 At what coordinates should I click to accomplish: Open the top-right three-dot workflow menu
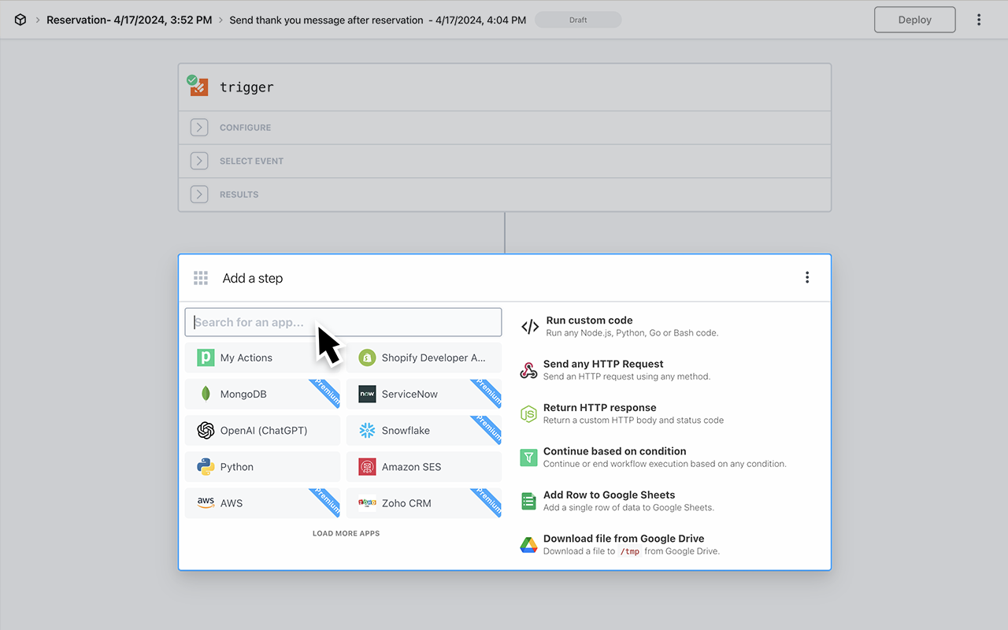tap(979, 20)
